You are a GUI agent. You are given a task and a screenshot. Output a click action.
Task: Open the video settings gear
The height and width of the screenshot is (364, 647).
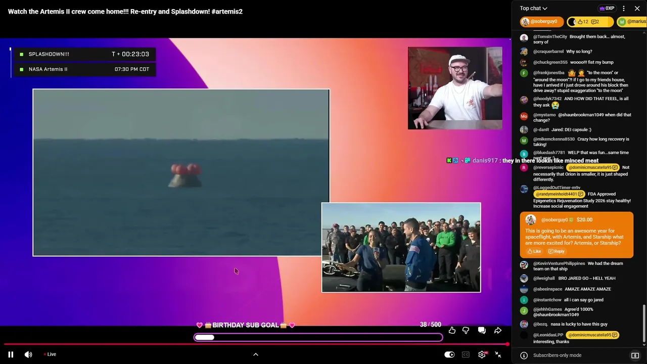click(482, 354)
